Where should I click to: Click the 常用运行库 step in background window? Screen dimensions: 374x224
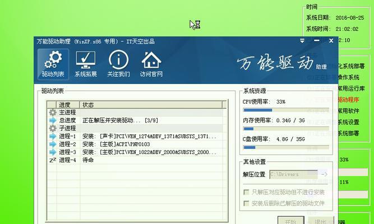352,88
